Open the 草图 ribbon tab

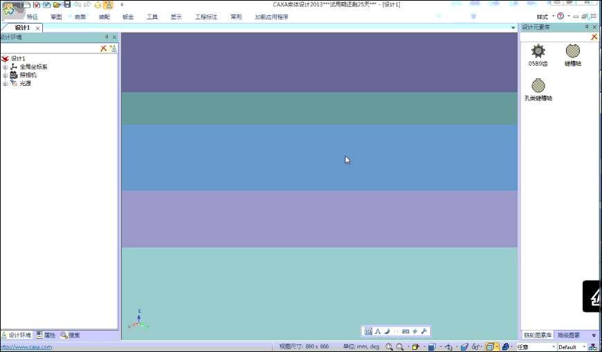pyautogui.click(x=56, y=17)
